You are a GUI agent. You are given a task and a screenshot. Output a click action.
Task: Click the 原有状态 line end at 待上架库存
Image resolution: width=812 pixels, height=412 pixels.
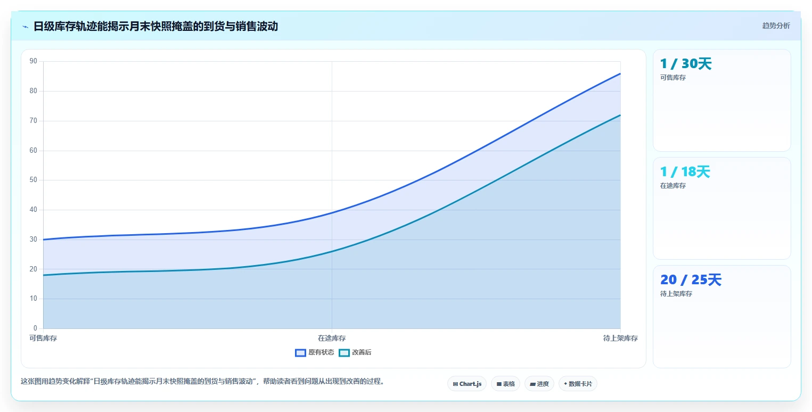[620, 73]
